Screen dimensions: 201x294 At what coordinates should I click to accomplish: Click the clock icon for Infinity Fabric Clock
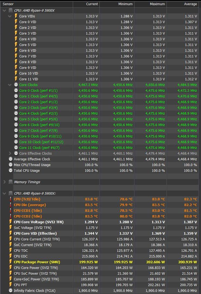click(11, 290)
